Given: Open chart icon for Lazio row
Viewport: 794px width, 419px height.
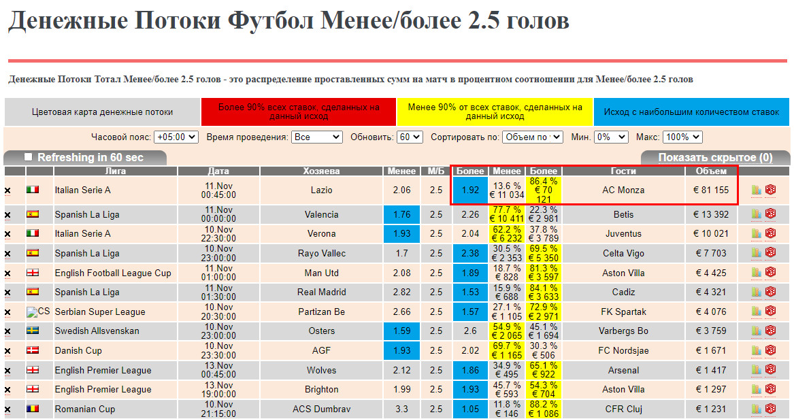Looking at the screenshot, I should (756, 190).
